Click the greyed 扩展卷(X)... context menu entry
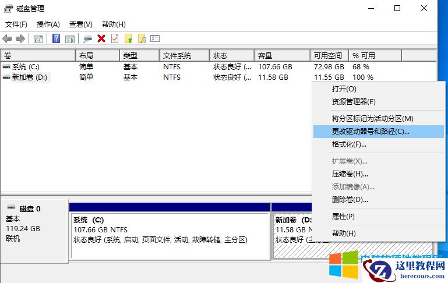Image resolution: width=448 pixels, height=283 pixels. click(x=379, y=161)
